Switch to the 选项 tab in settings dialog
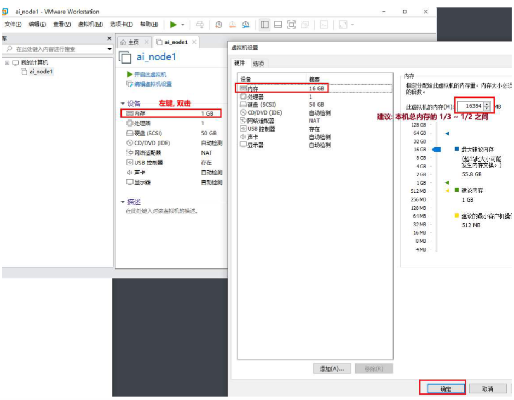 click(258, 64)
